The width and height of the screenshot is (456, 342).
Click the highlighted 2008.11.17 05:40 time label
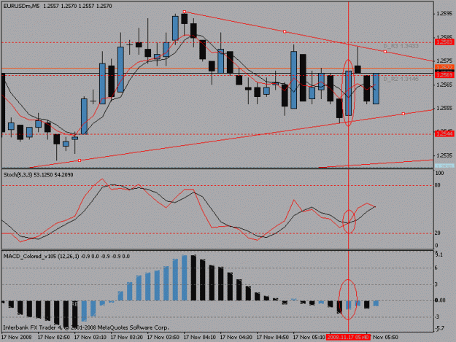pyautogui.click(x=348, y=338)
